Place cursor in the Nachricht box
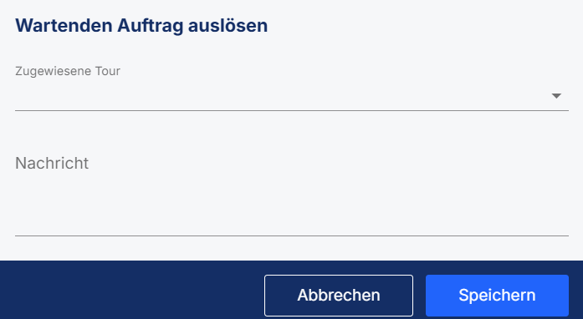 coord(292,191)
